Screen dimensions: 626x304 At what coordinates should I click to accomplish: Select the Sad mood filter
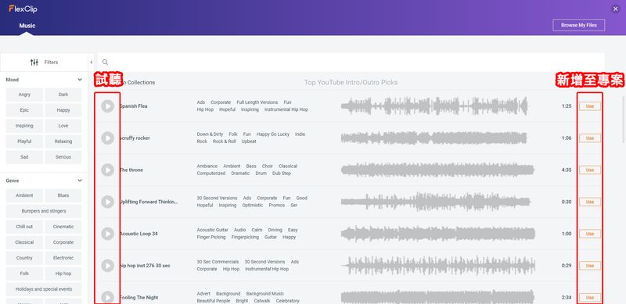tap(24, 157)
